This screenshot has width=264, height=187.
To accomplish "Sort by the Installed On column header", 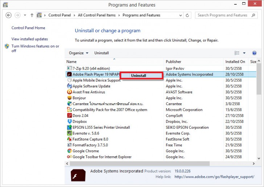I will pyautogui.click(x=236, y=62).
